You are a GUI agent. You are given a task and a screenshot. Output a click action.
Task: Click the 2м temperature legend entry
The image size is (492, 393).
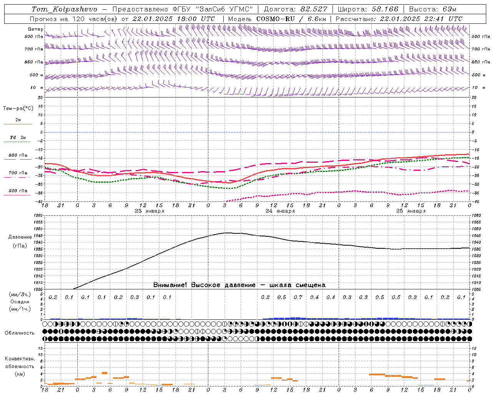[x=18, y=120]
